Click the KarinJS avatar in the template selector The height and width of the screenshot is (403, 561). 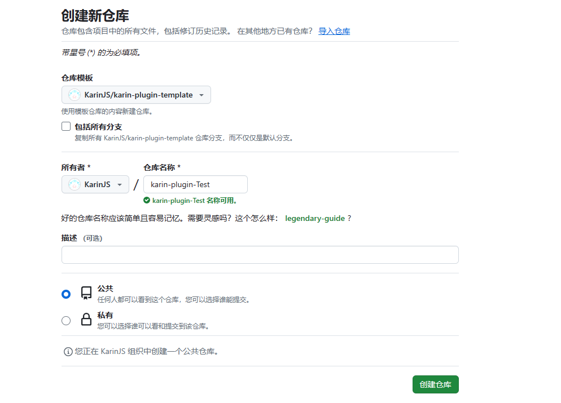tap(74, 95)
